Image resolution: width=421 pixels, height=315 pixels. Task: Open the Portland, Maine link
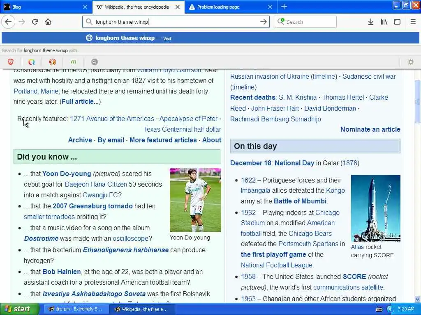[36, 91]
